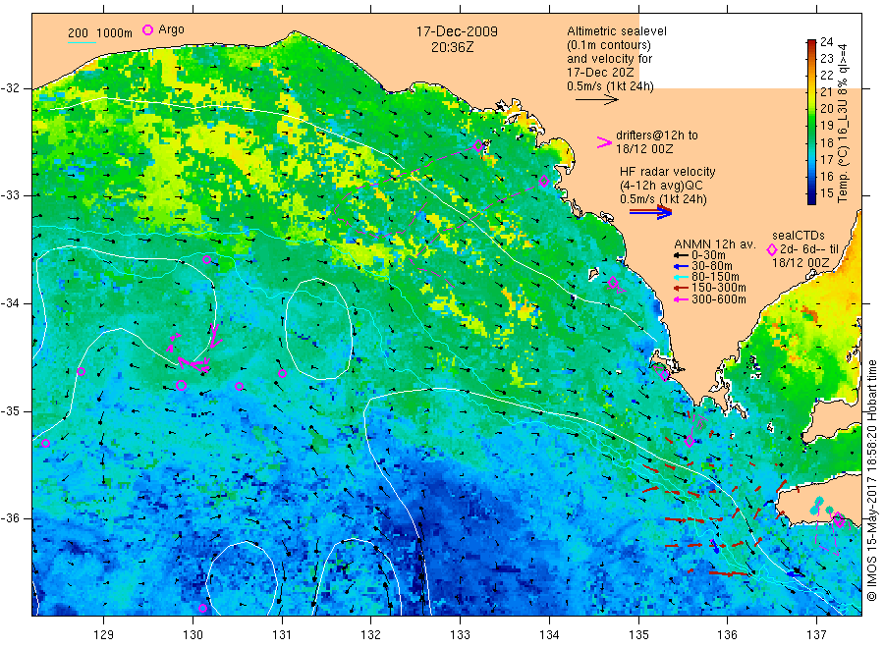The height and width of the screenshot is (648, 884).
Task: Click the vertical "Temp. (°C)" color bar label
Action: pyautogui.click(x=843, y=175)
